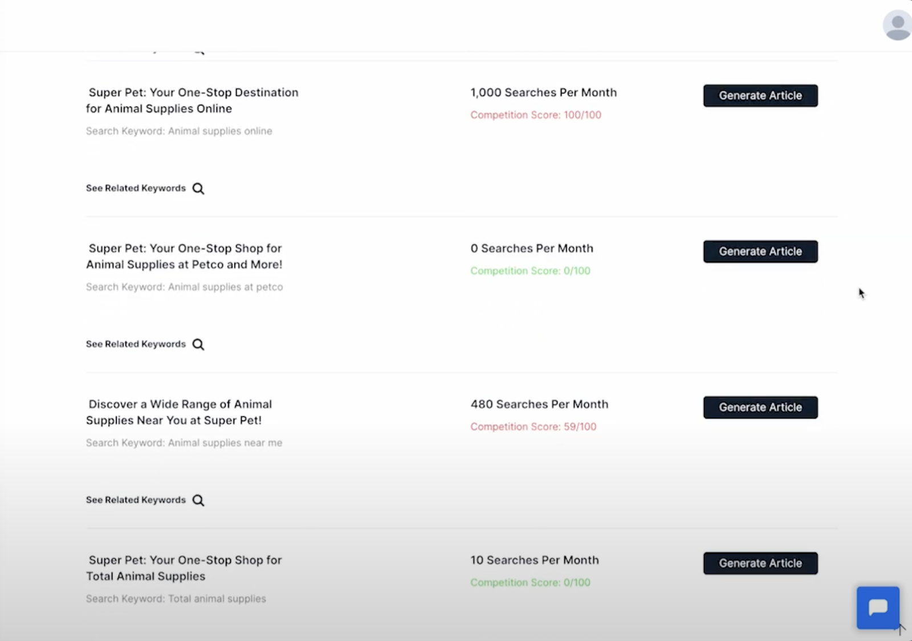Click 'Search Keyword: Animal supplies near me' text
912x641 pixels.
coord(184,443)
